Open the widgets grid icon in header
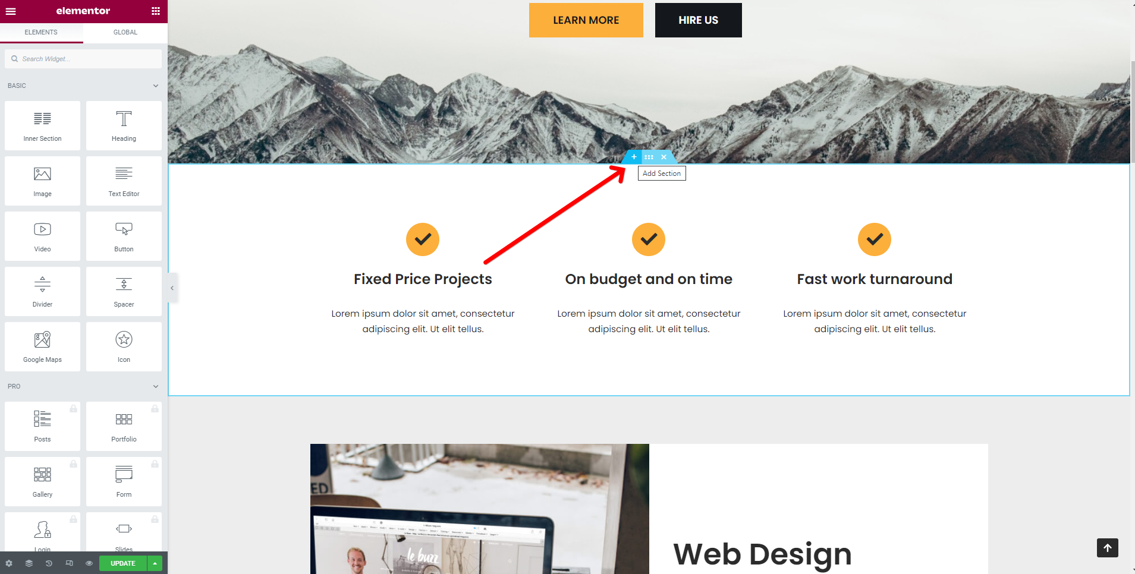Viewport: 1135px width, 574px height. tap(156, 11)
